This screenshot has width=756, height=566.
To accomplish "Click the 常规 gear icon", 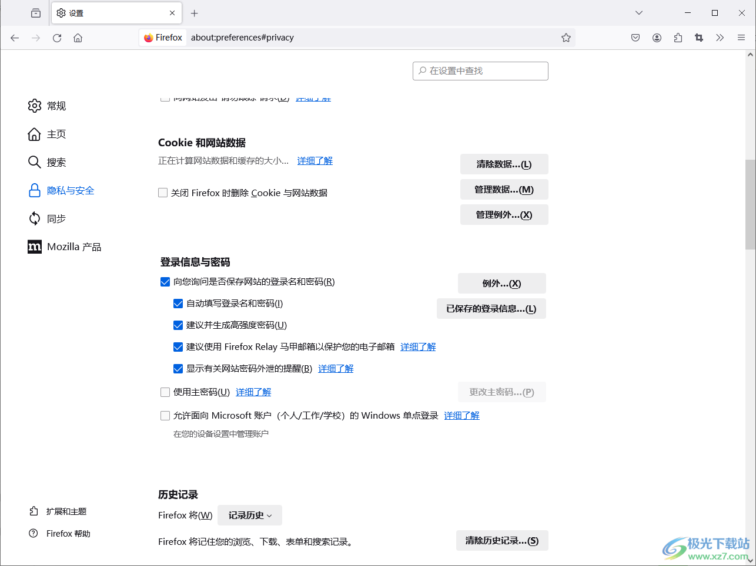I will [x=35, y=106].
